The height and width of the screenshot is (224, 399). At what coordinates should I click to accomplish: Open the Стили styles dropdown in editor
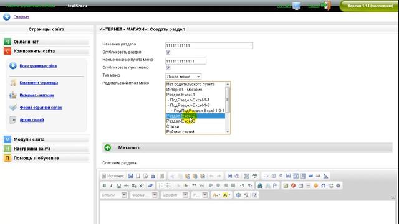click(113, 195)
